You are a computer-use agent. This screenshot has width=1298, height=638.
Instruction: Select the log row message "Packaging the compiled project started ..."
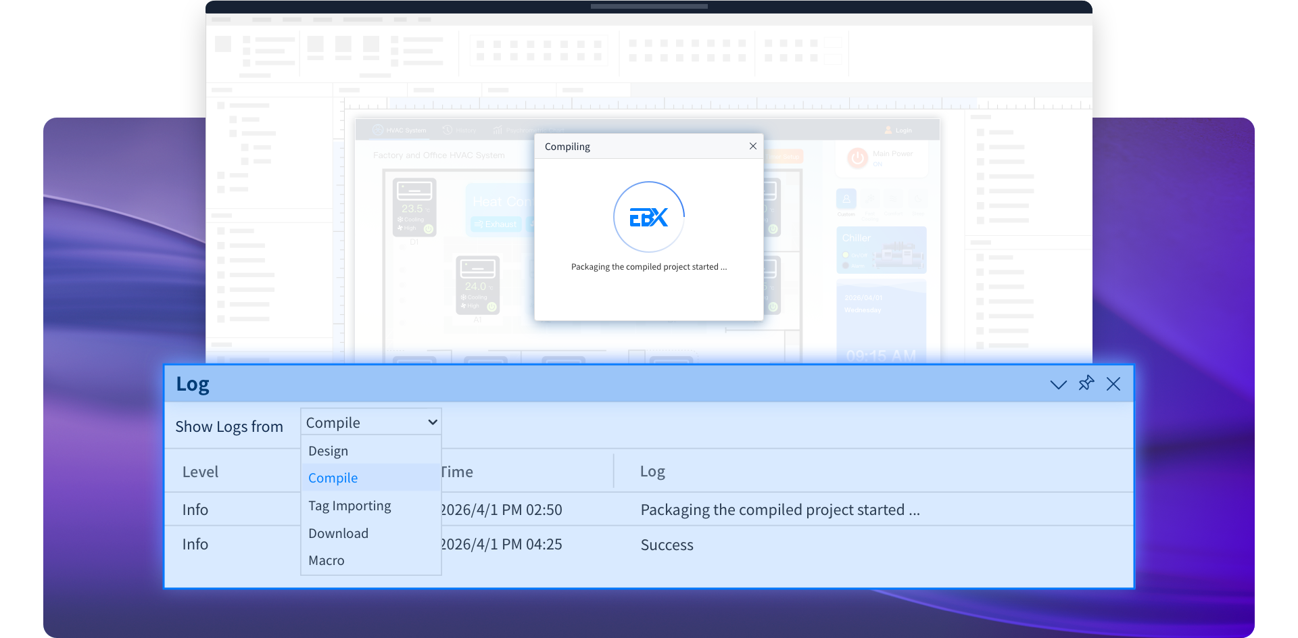pos(780,510)
